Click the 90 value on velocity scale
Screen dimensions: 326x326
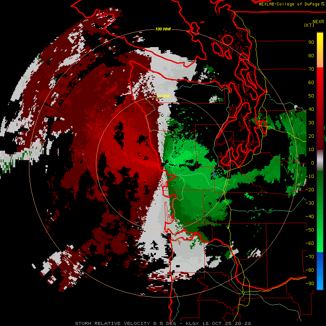pos(311,42)
